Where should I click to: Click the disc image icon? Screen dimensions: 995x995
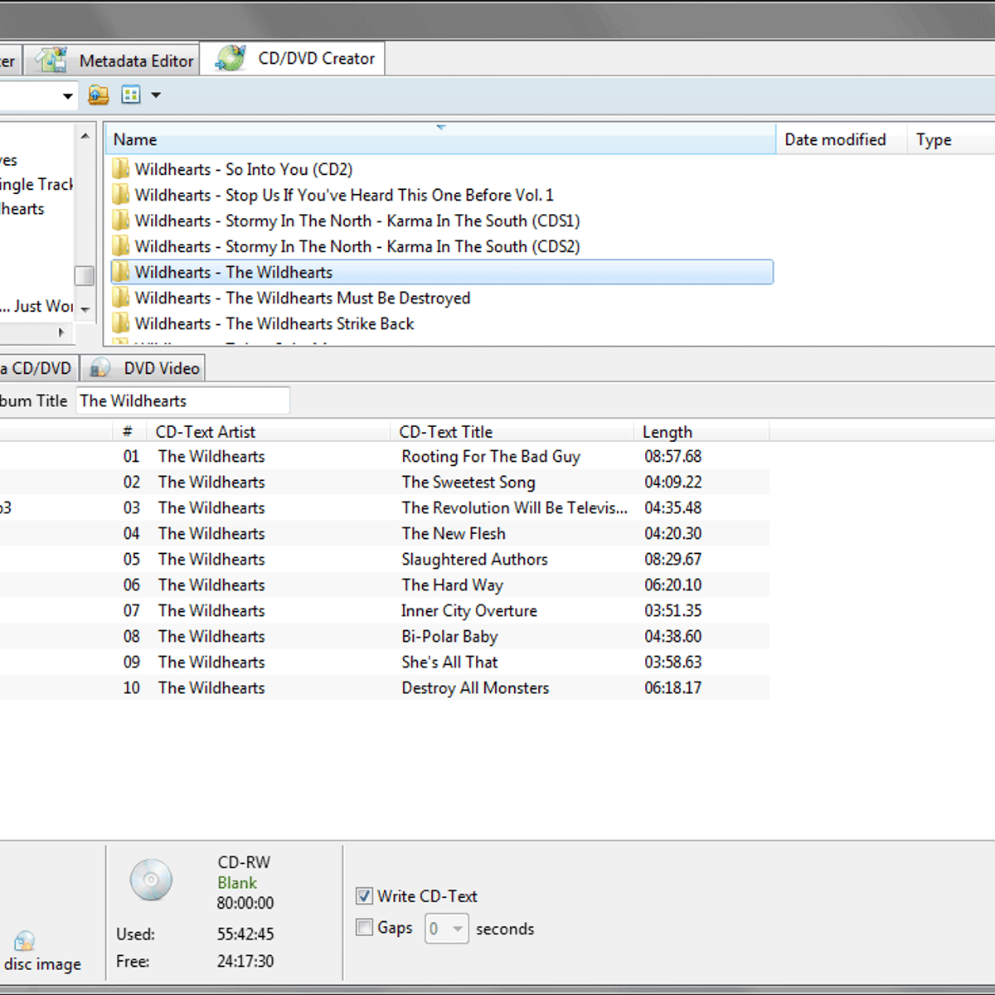24,941
